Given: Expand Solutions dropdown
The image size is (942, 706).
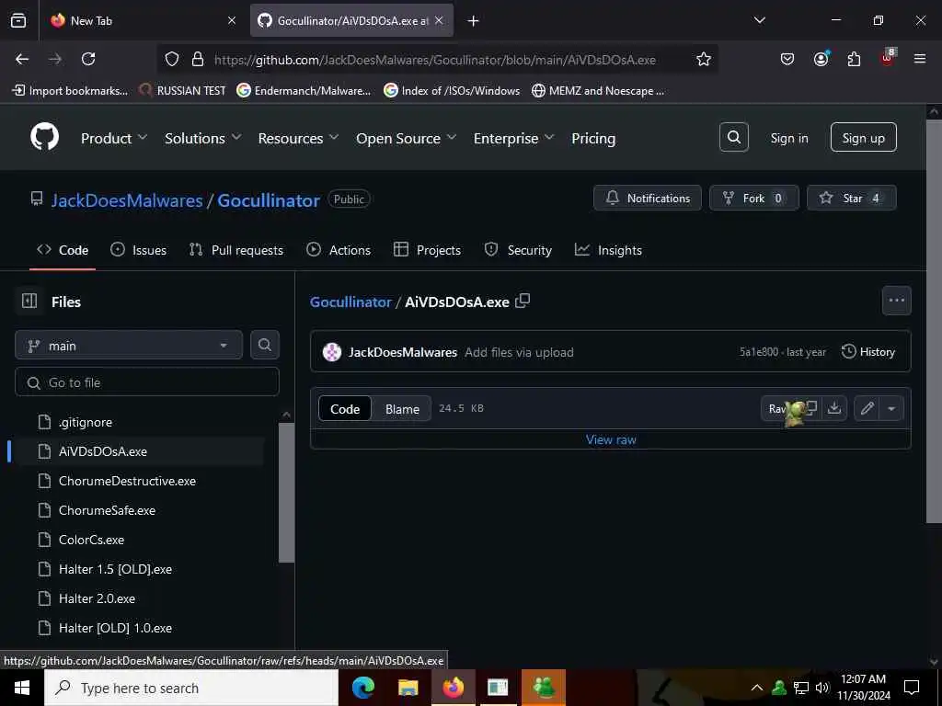Looking at the screenshot, I should tap(202, 138).
